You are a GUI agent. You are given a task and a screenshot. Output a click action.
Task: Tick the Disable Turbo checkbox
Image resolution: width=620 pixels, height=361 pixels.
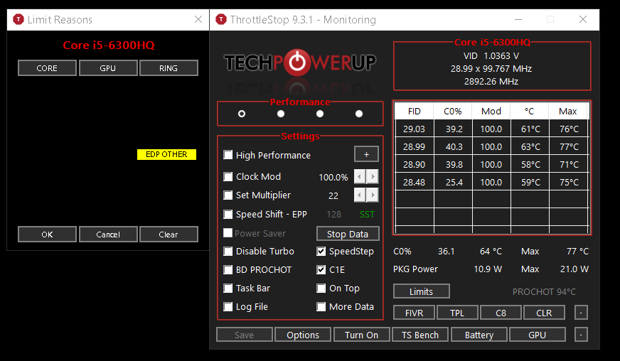(x=228, y=251)
